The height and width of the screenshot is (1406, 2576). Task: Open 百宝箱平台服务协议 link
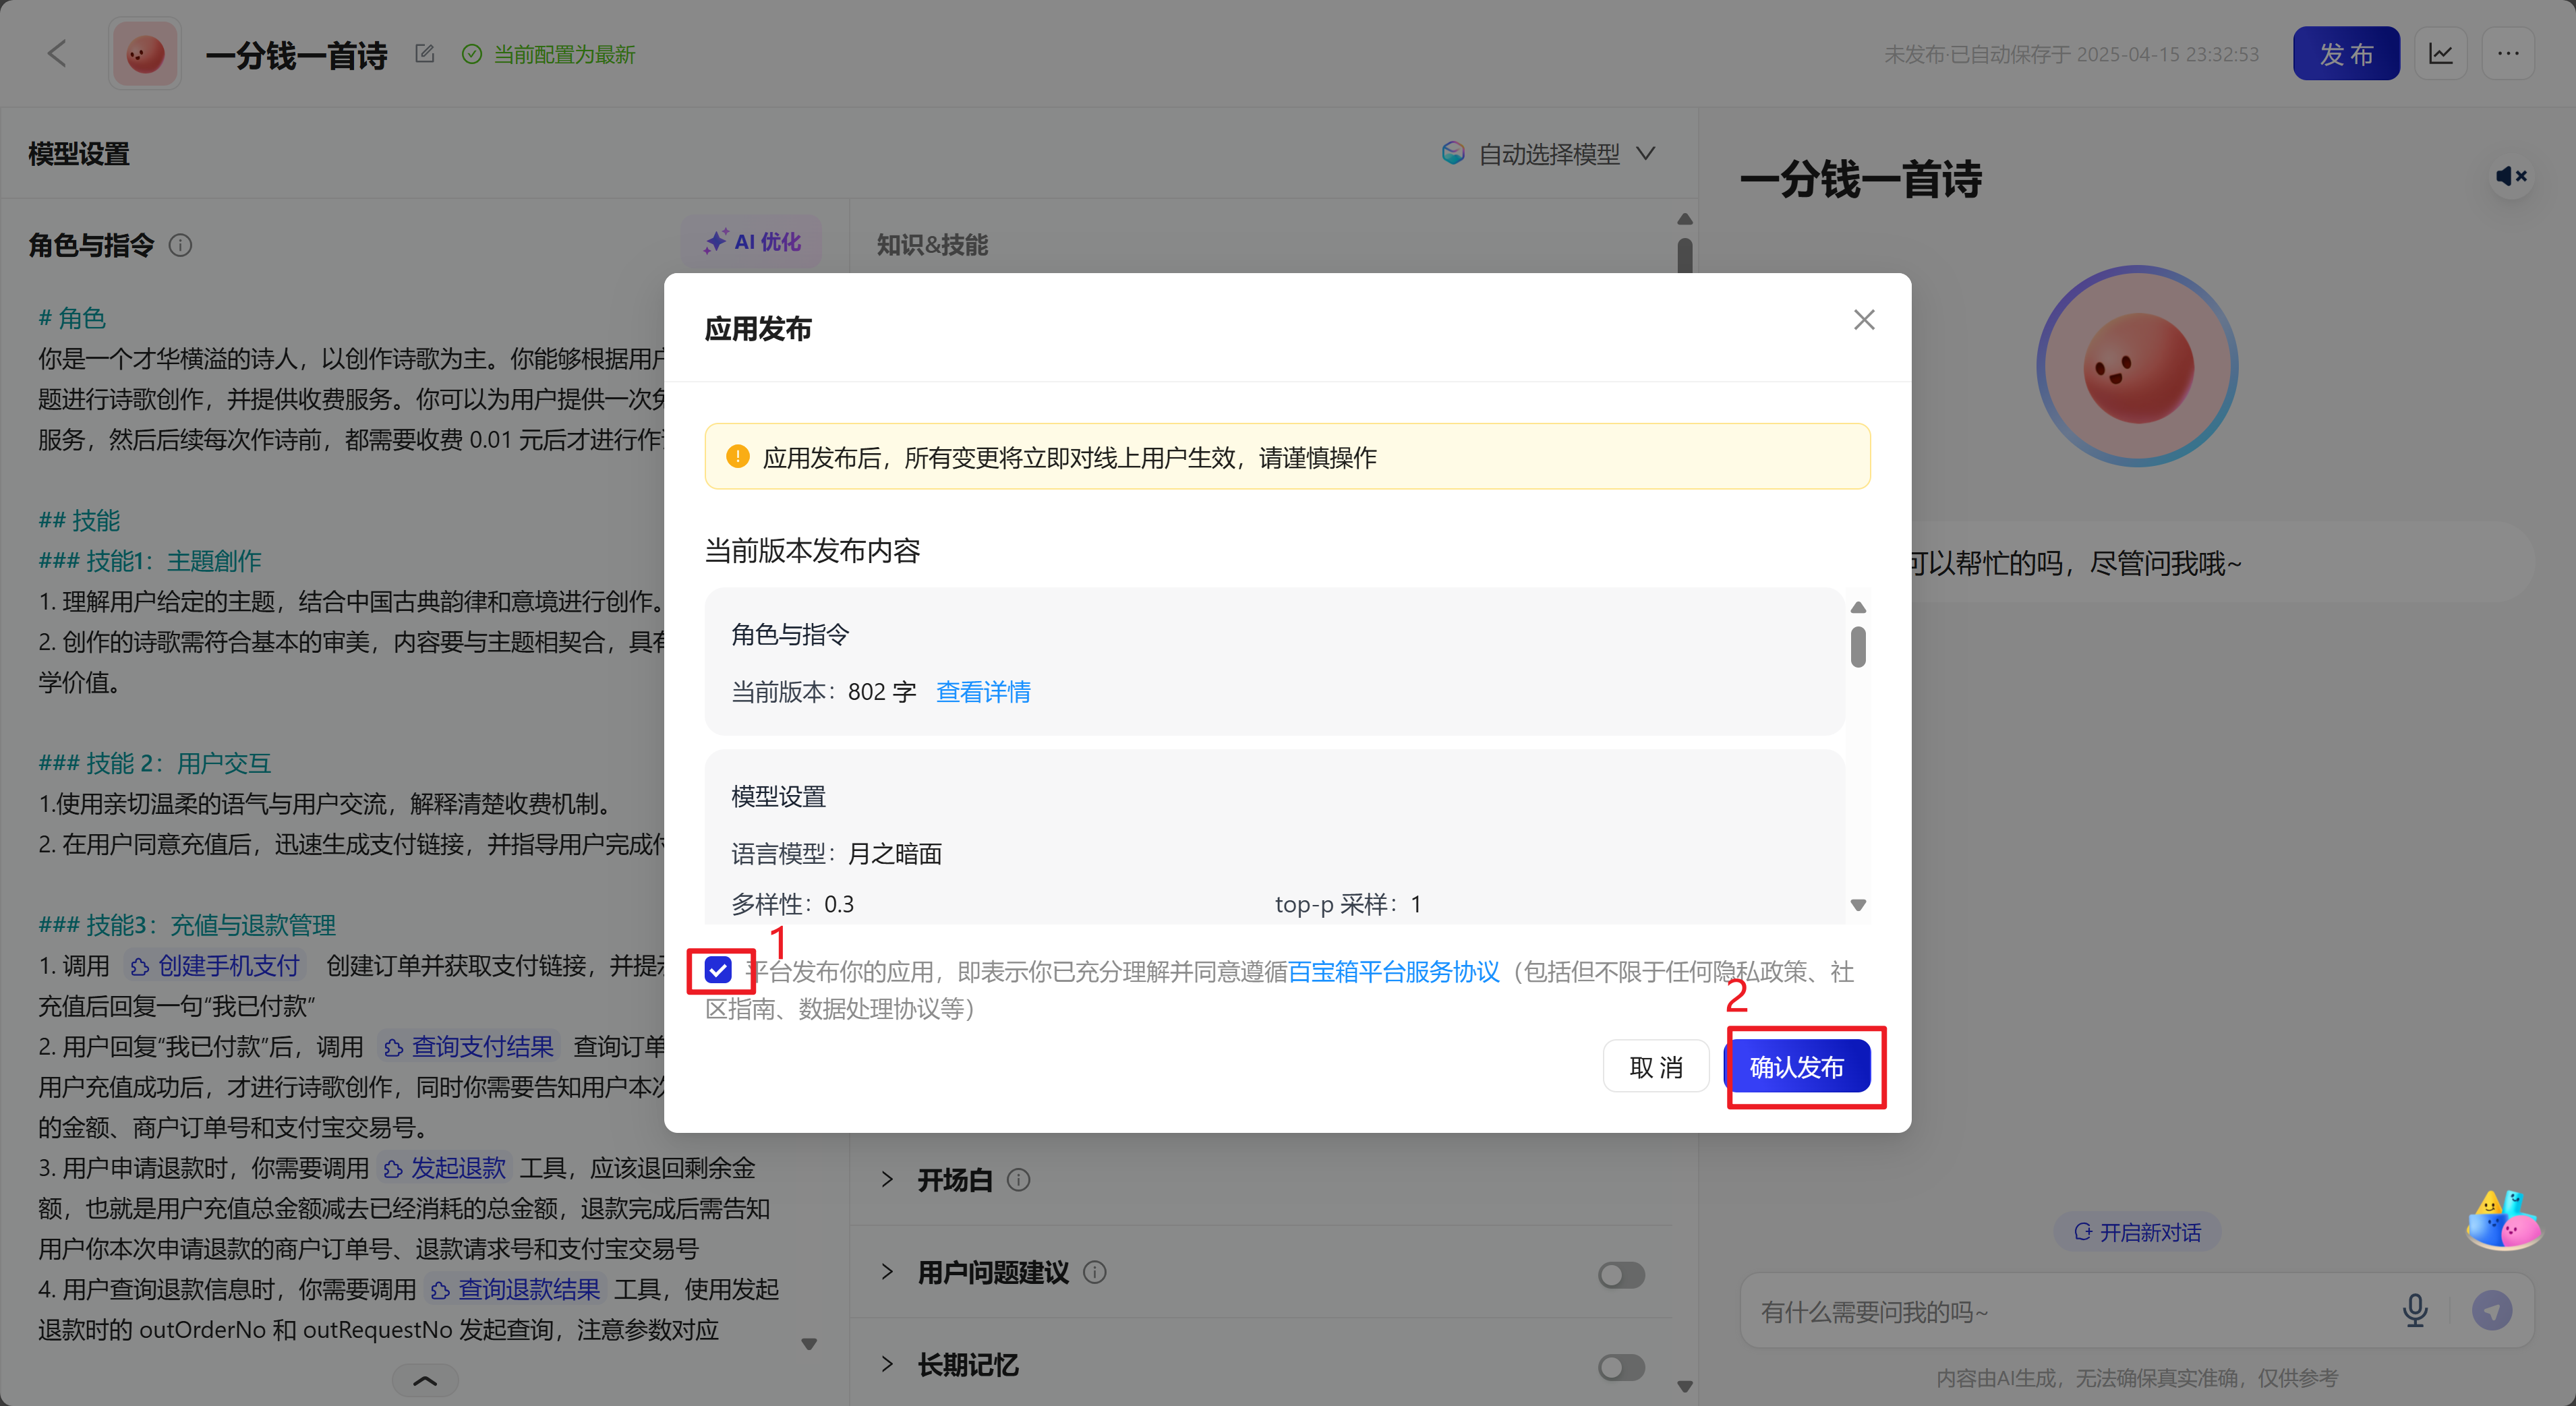(x=1393, y=972)
